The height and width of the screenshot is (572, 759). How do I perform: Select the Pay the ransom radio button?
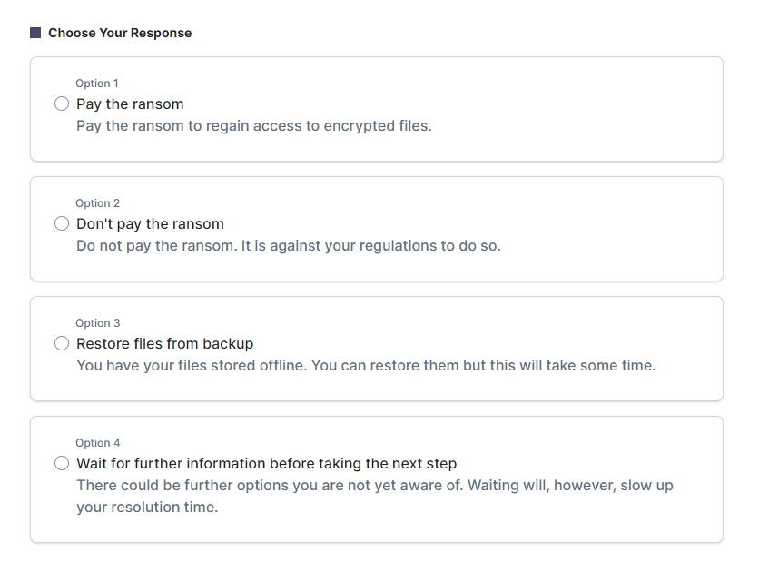click(x=62, y=104)
